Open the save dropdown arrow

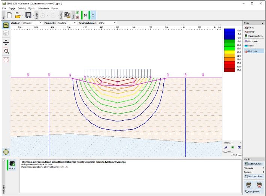33,15
